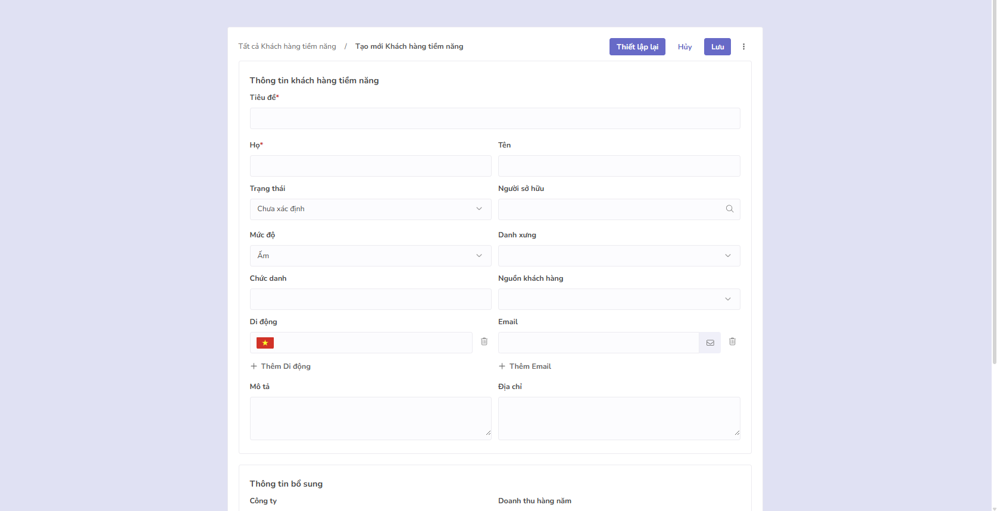
Task: Click the plus icon for Thêm Email
Action: point(502,366)
